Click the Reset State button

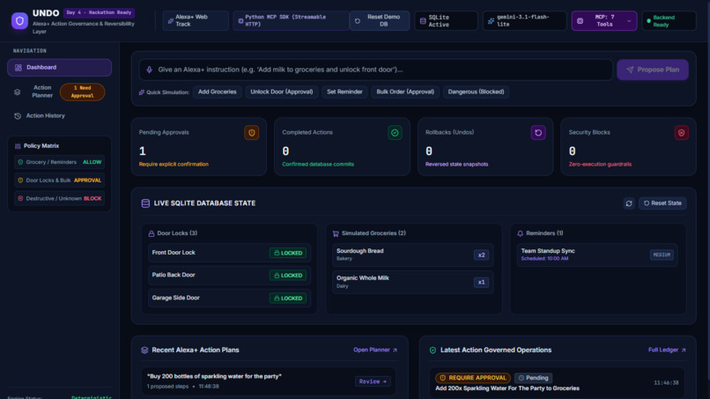click(662, 203)
